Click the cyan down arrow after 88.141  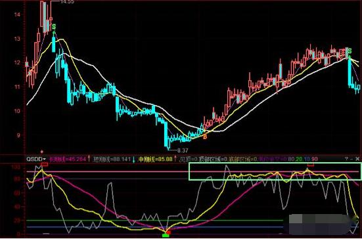point(133,159)
